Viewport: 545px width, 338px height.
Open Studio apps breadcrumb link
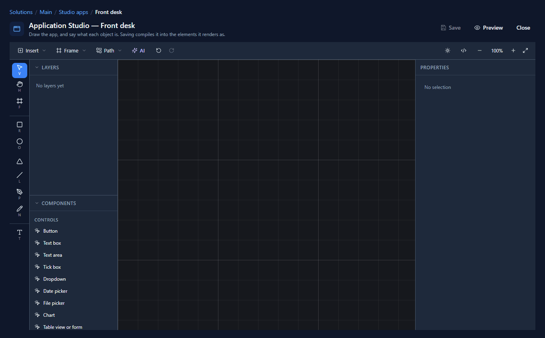73,12
